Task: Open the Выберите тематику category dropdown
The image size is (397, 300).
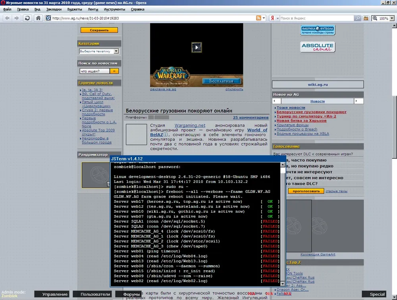Action: [x=99, y=51]
